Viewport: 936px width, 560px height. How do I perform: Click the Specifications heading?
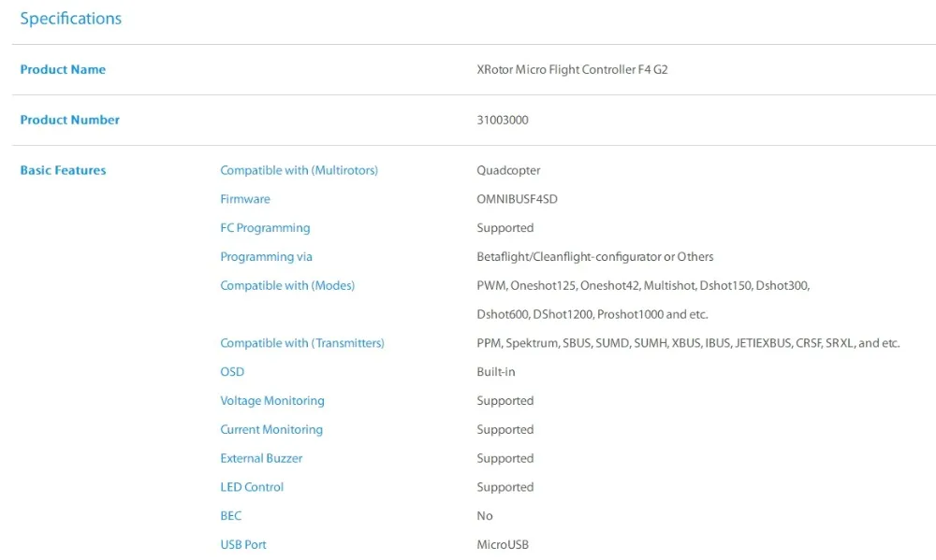pos(70,19)
